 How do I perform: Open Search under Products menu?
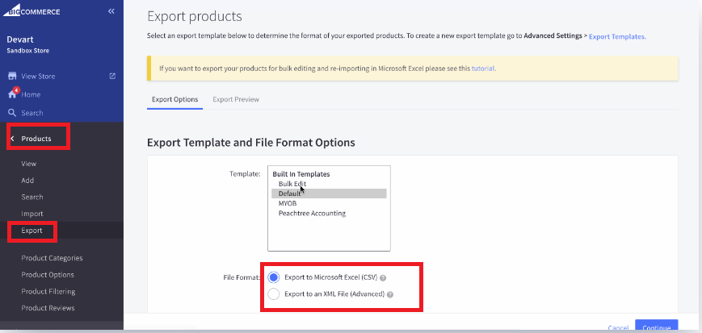pyautogui.click(x=32, y=197)
